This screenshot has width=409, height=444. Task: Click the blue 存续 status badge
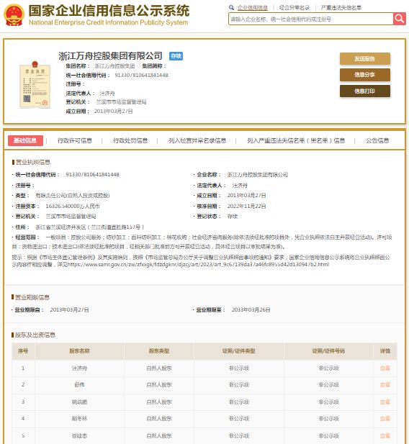(x=176, y=56)
